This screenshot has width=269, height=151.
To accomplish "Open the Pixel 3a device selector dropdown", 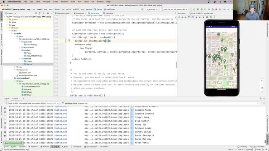I will [x=174, y=9].
